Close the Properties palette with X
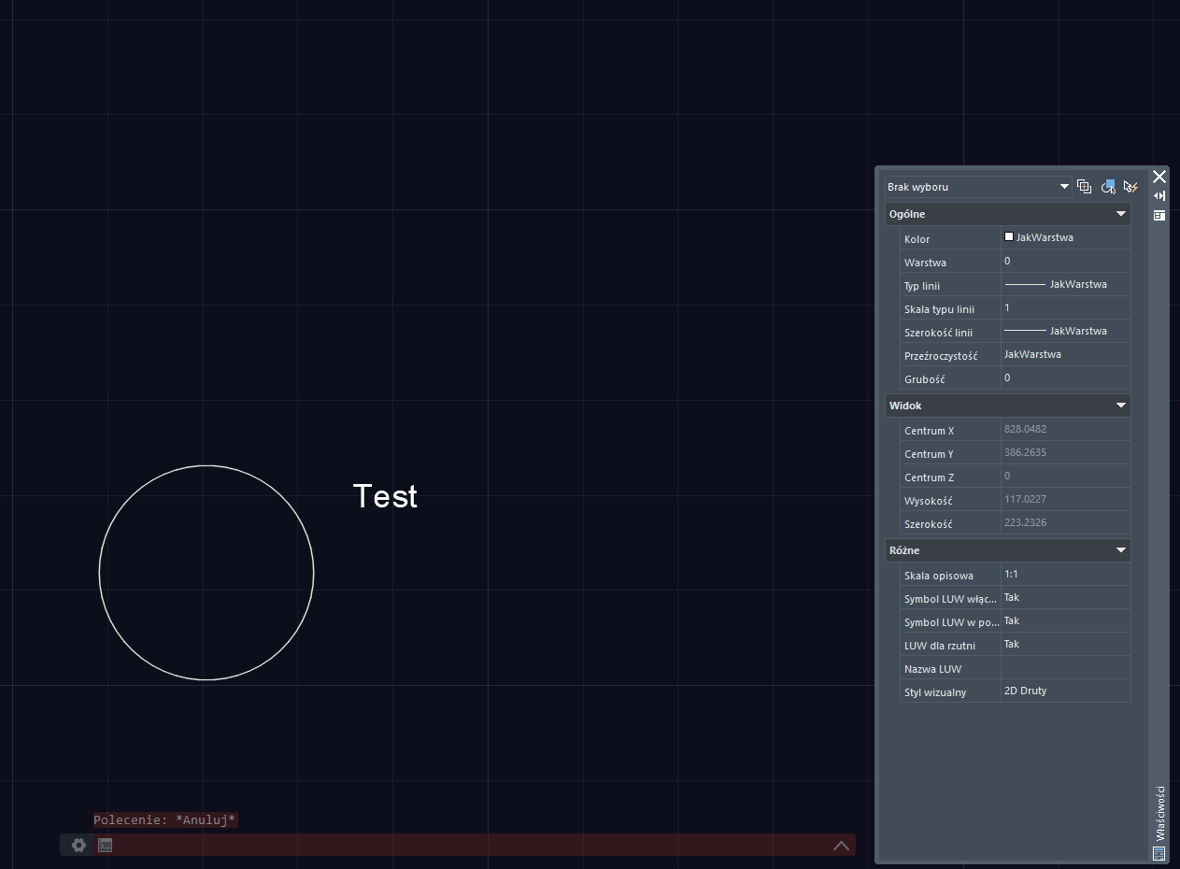This screenshot has height=869, width=1180. [x=1159, y=177]
